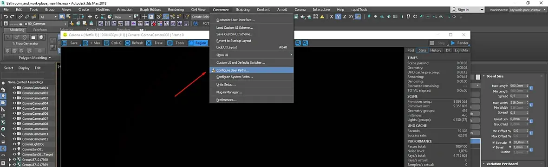The width and height of the screenshot is (548, 167).
Task: Choose Configure User Paths menu entry
Action: [x=251, y=70]
